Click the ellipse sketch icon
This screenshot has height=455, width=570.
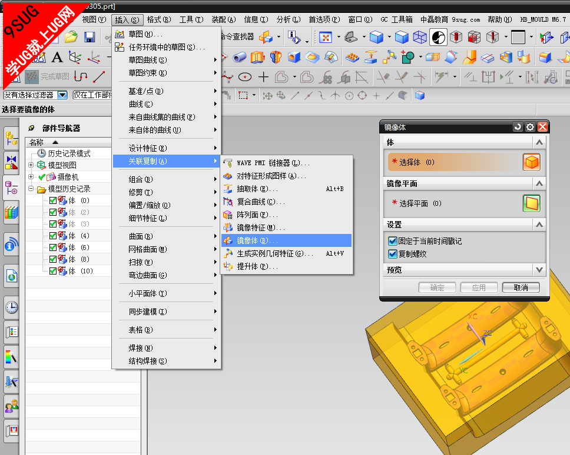tap(244, 77)
